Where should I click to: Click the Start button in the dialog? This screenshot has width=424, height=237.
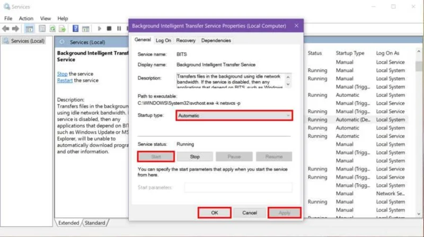coord(156,156)
